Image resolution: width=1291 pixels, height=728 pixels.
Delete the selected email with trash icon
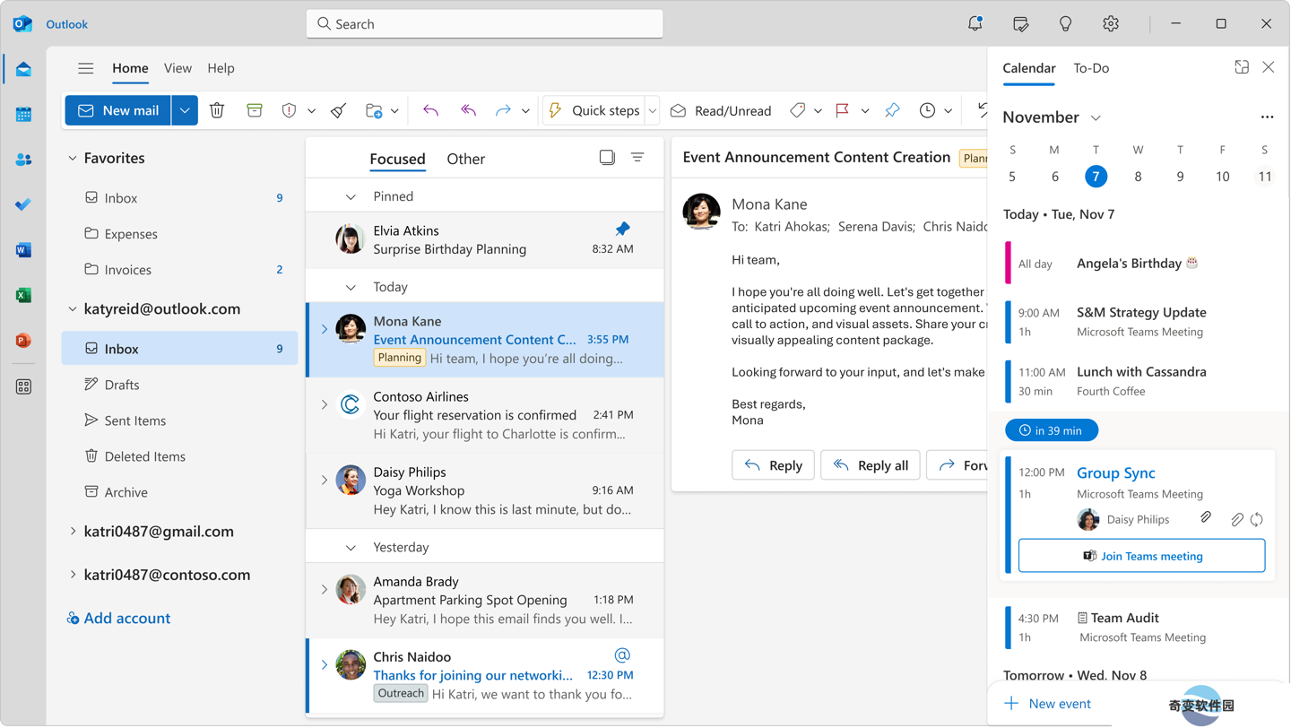point(217,110)
